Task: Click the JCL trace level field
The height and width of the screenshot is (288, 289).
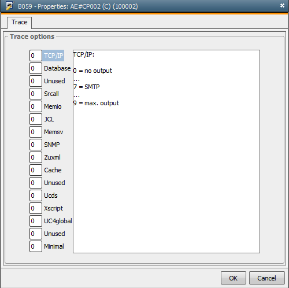Action: point(36,119)
